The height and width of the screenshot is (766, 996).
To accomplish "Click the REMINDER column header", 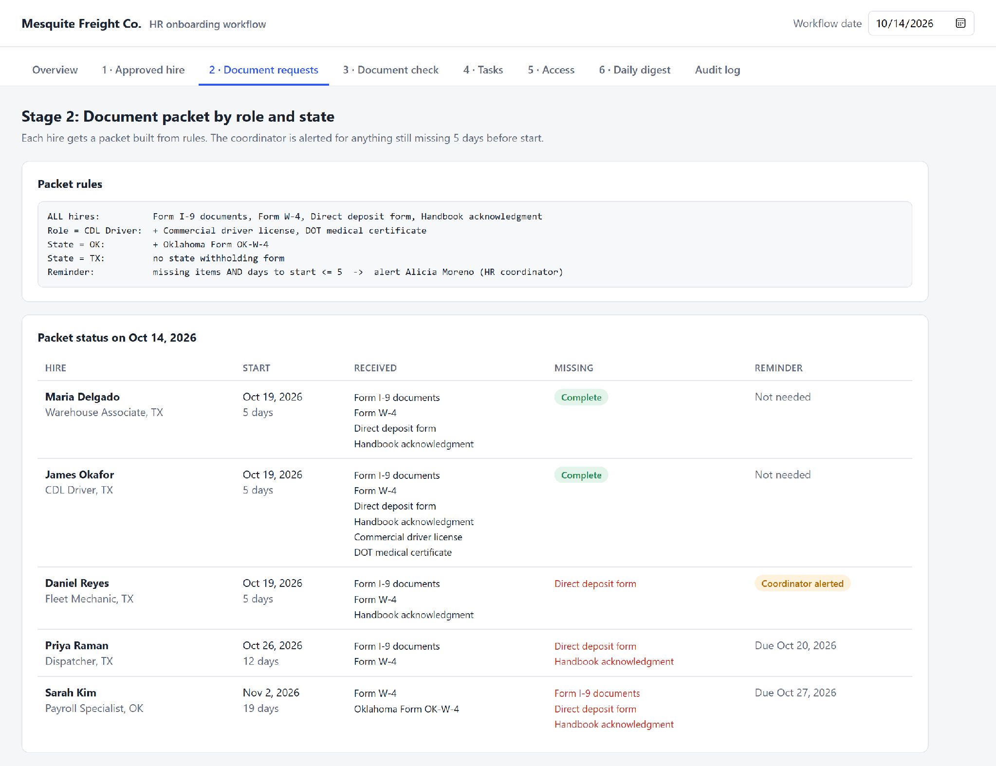I will tap(778, 368).
